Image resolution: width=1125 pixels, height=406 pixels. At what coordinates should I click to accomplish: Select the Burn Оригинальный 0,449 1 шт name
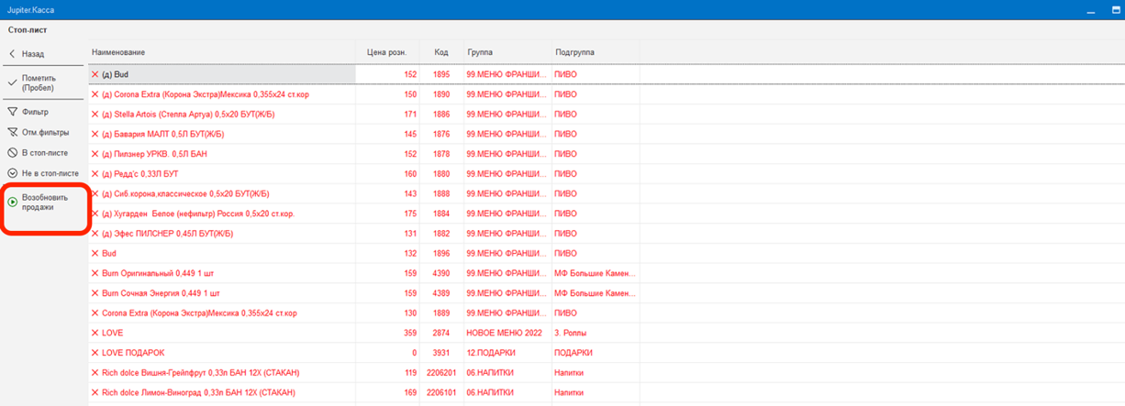(158, 273)
